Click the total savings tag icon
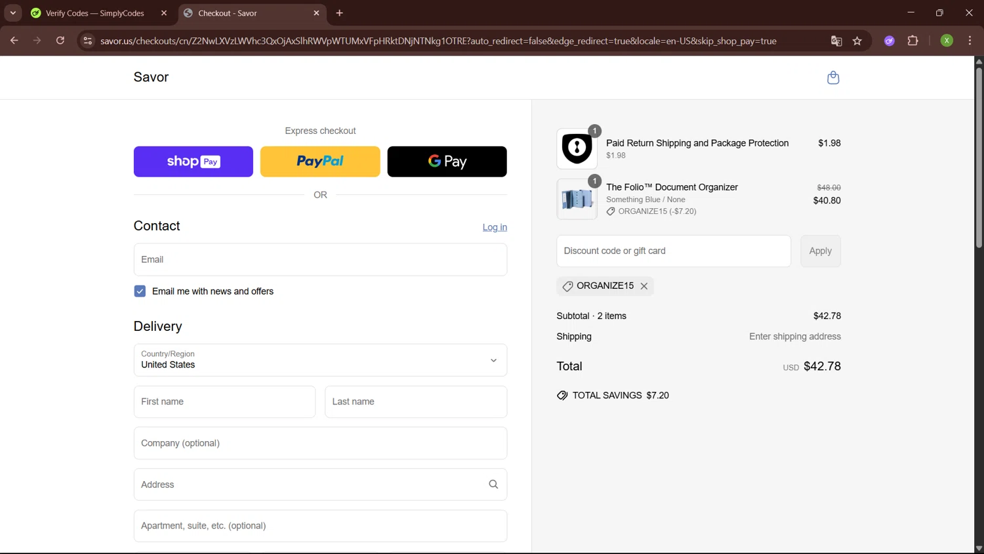 tap(562, 396)
